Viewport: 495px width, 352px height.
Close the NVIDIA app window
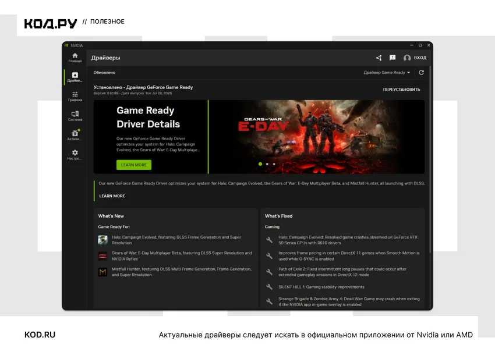(x=429, y=45)
